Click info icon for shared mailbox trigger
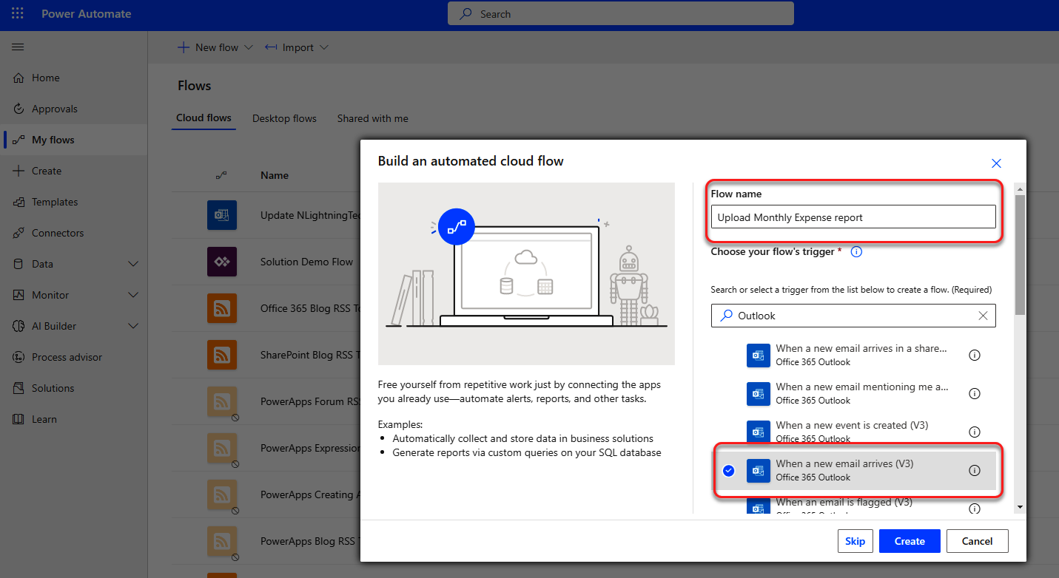This screenshot has width=1059, height=578. click(x=975, y=355)
